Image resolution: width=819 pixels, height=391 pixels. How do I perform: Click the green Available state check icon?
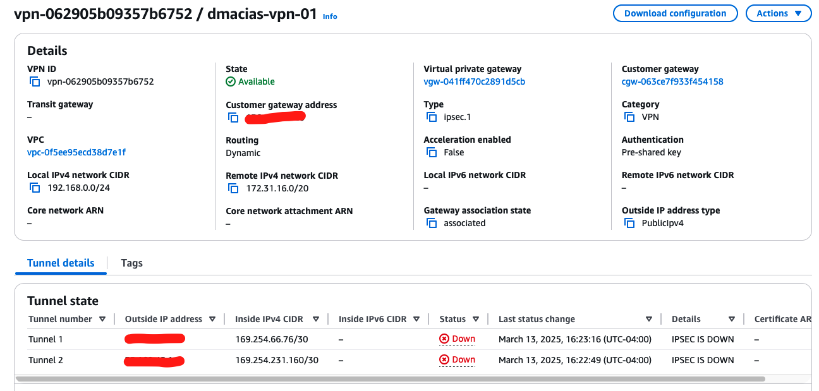231,81
